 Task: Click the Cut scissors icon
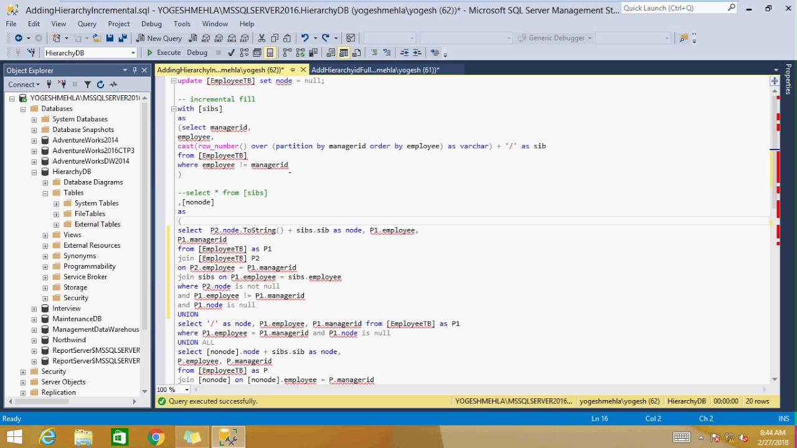tap(262, 38)
